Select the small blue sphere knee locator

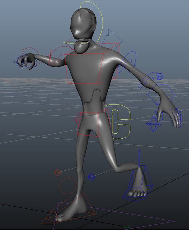pyautogui.click(x=91, y=177)
